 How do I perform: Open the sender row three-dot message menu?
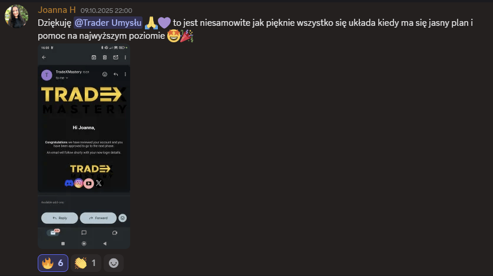[x=125, y=75]
